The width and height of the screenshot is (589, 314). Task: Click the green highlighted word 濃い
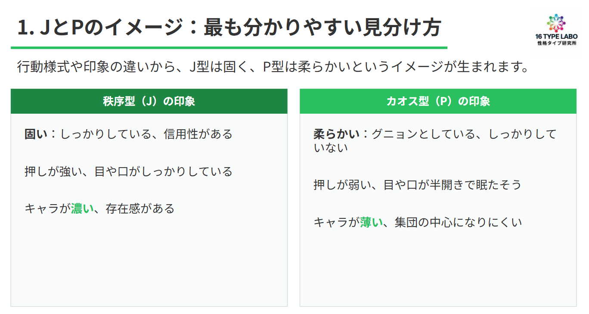coord(82,208)
